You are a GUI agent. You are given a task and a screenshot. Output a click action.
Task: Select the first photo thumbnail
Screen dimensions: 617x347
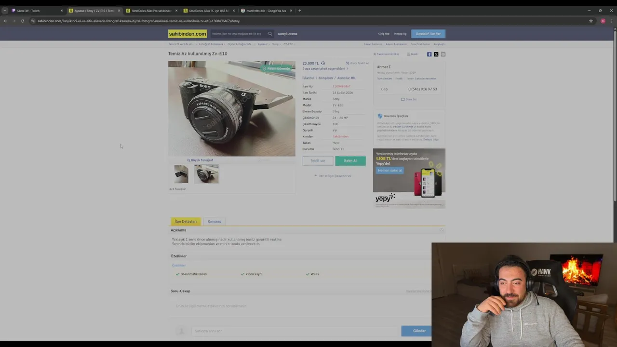tap(181, 174)
